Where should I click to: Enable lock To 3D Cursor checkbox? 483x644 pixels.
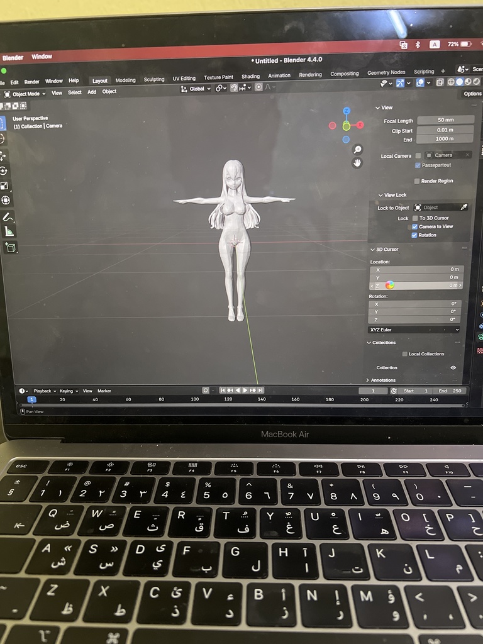(415, 218)
